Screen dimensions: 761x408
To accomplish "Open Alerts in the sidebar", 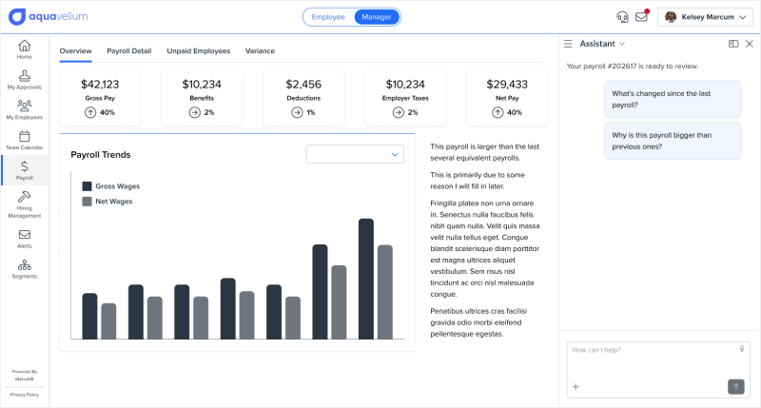I will pyautogui.click(x=24, y=238).
